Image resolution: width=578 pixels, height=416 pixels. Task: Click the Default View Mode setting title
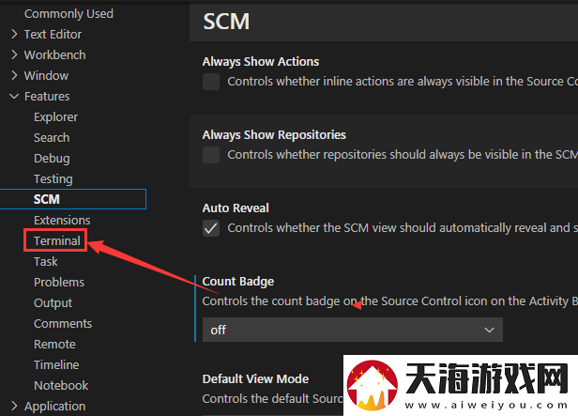pyautogui.click(x=255, y=378)
